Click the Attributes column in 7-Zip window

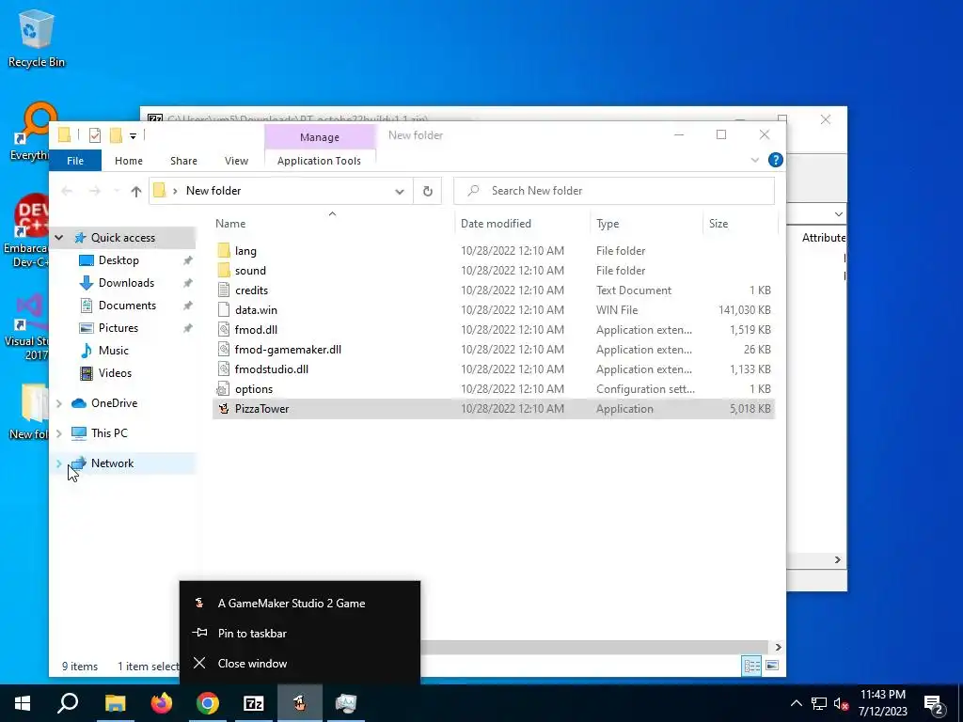coord(823,238)
